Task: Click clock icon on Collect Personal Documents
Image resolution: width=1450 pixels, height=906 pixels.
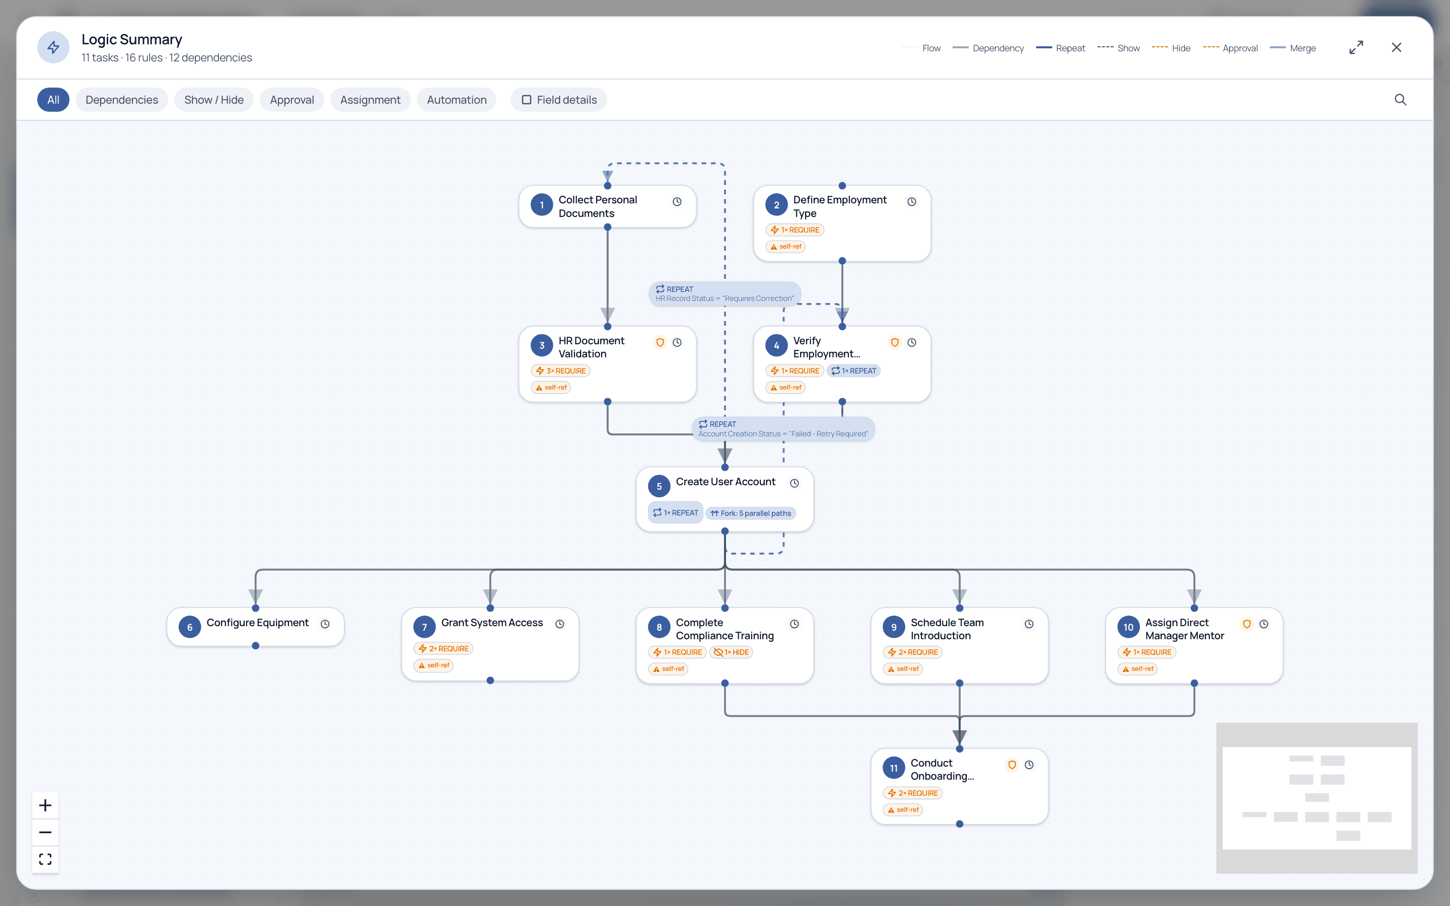Action: (677, 201)
